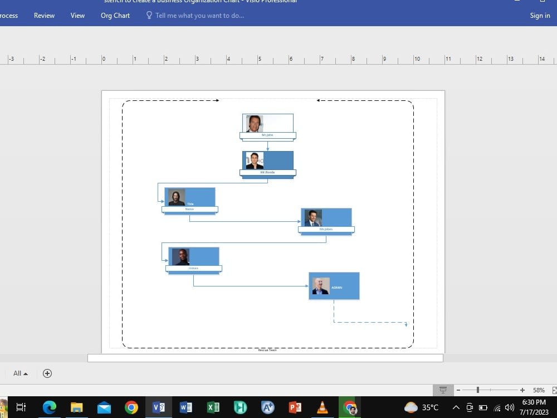Viewport: 557px width, 418px height.
Task: Open PowerPoint from the taskbar
Action: (295, 407)
